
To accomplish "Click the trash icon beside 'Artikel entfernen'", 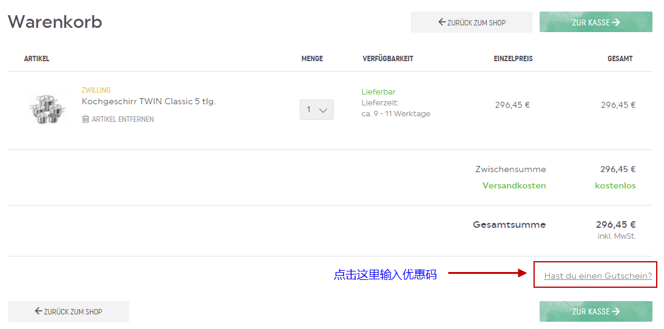I will [x=86, y=119].
